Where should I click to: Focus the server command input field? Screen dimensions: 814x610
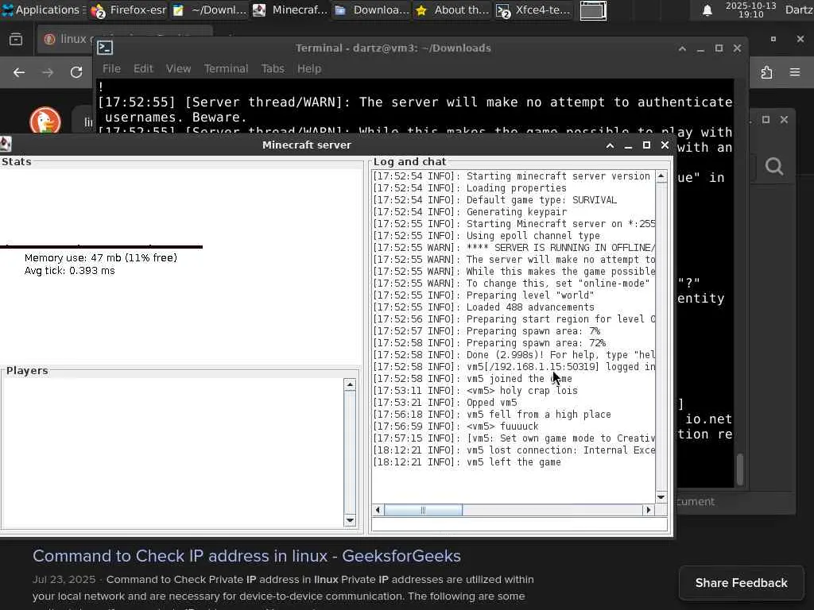(520, 524)
